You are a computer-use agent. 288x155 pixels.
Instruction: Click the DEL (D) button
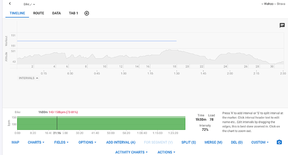(237, 142)
